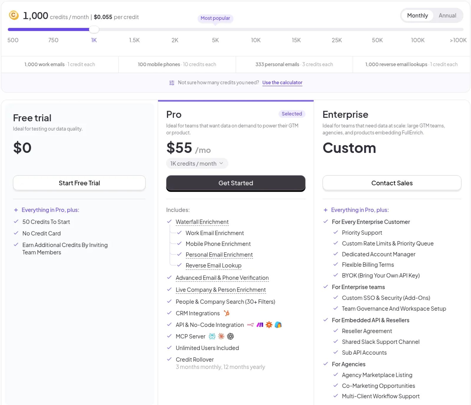Click Start Free Trial button
Image resolution: width=471 pixels, height=405 pixels.
click(x=79, y=183)
